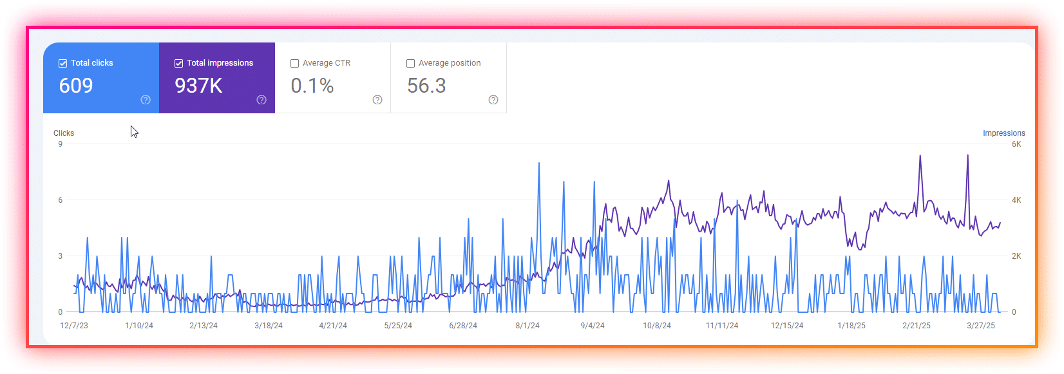Click the 3/27/25 date label
The image size is (1064, 374).
[981, 326]
